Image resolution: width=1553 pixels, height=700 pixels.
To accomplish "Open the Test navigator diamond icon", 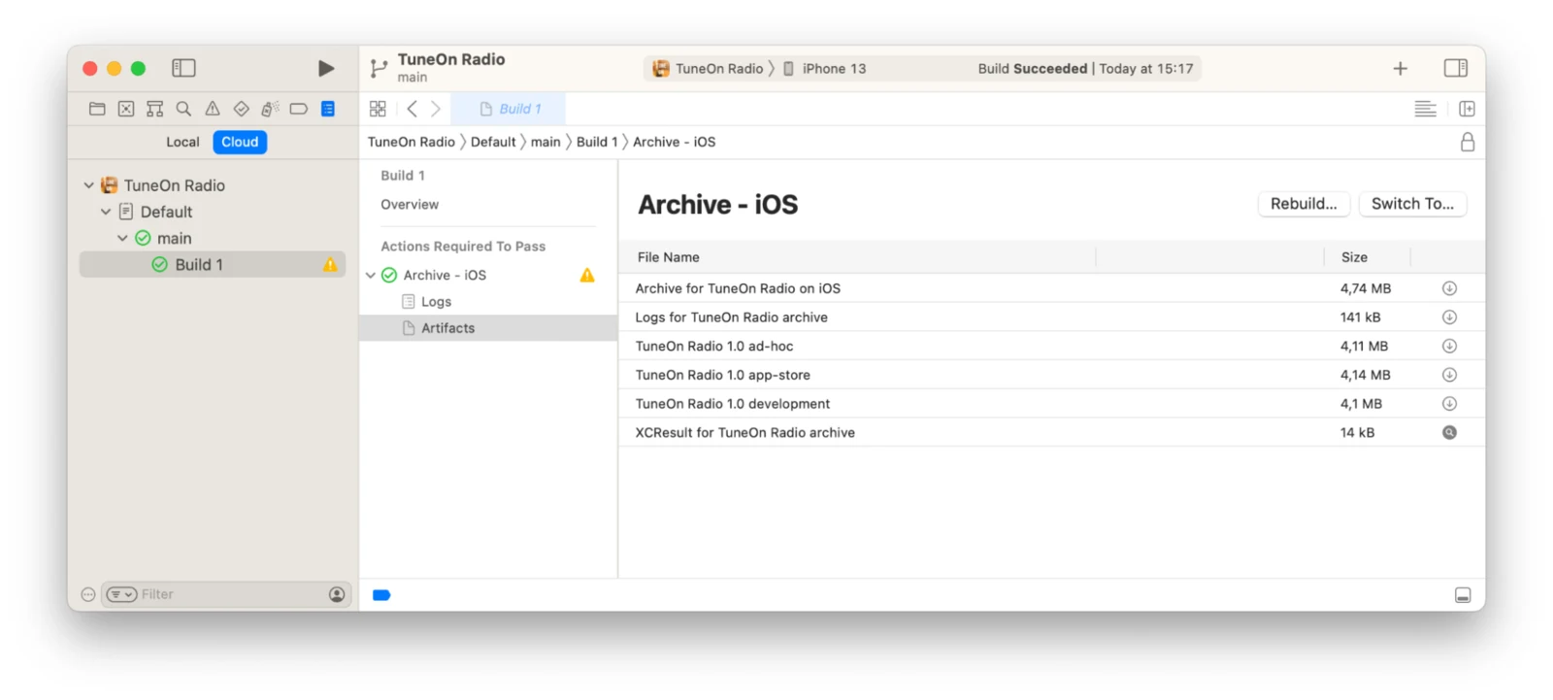I will pos(241,109).
